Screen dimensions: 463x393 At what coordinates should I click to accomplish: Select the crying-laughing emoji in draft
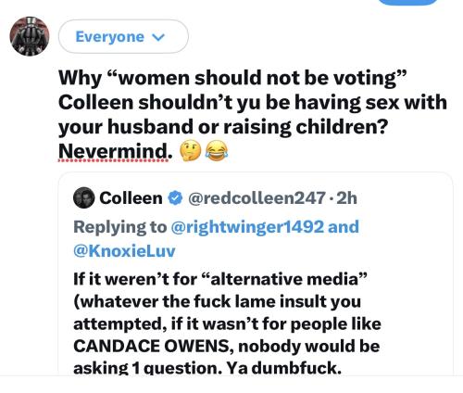click(217, 151)
